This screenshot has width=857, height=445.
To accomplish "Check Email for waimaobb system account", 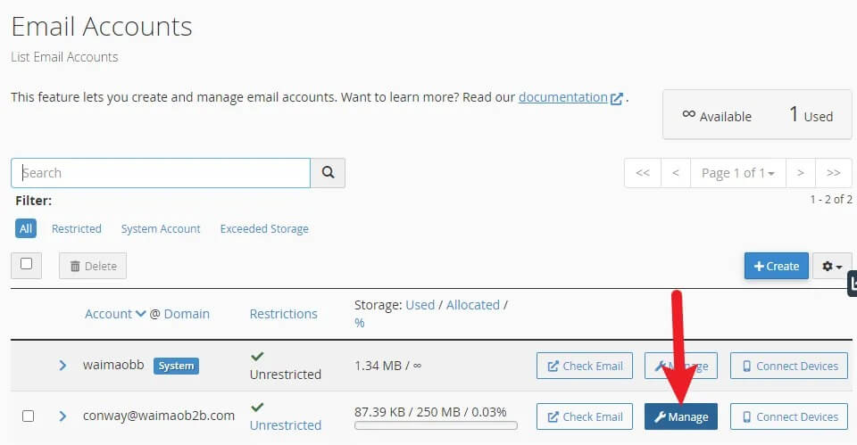I will [x=585, y=366].
